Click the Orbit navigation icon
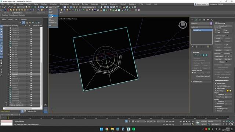The height and width of the screenshot is (132, 235). coord(229,124)
